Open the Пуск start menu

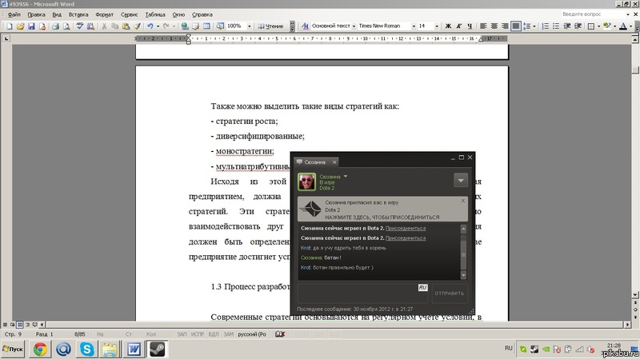(x=13, y=349)
